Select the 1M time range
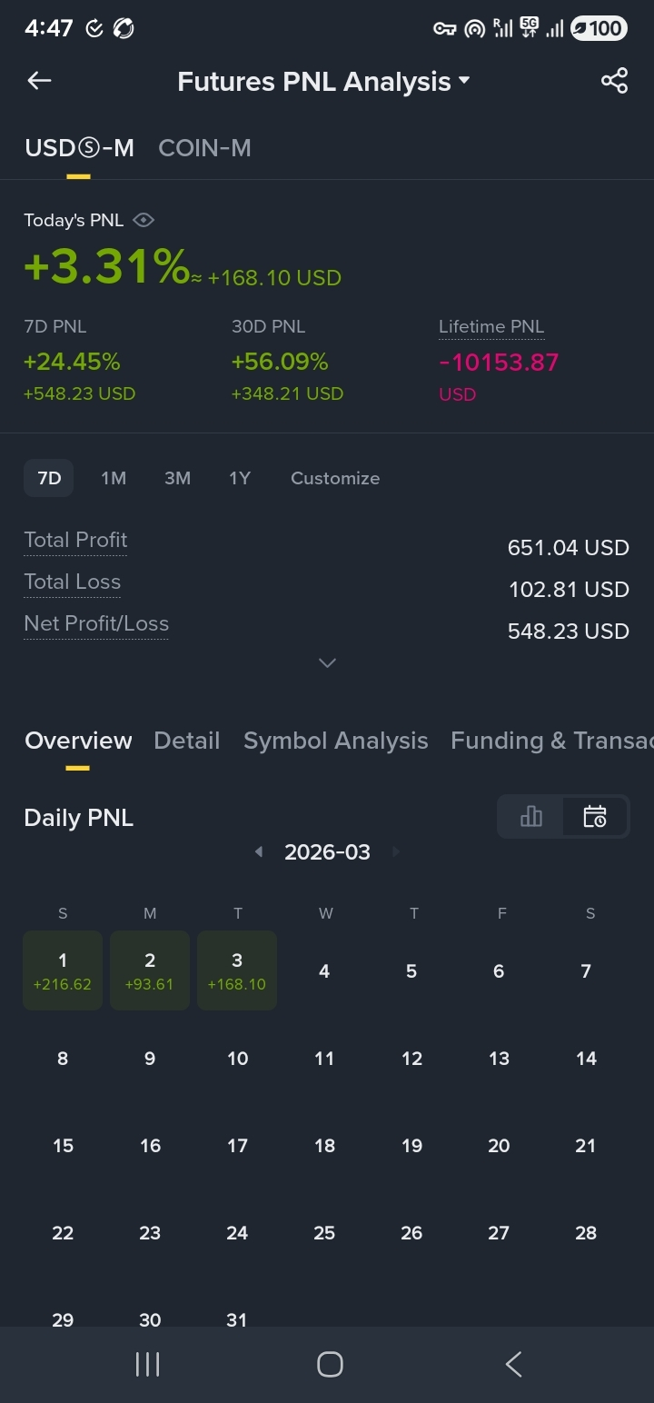Image resolution: width=654 pixels, height=1403 pixels. 114,478
